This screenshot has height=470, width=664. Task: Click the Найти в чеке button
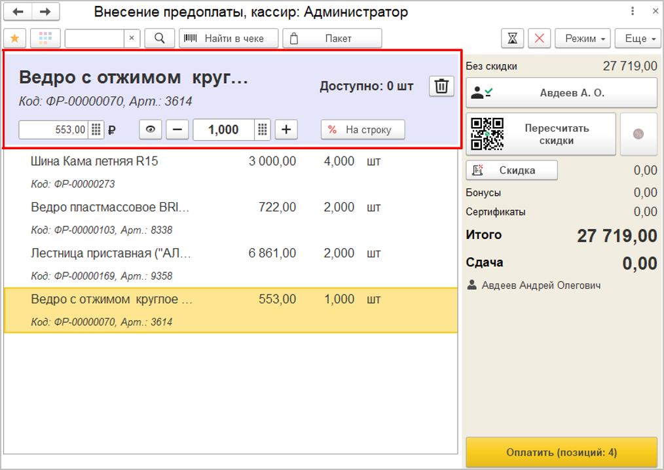click(x=229, y=39)
